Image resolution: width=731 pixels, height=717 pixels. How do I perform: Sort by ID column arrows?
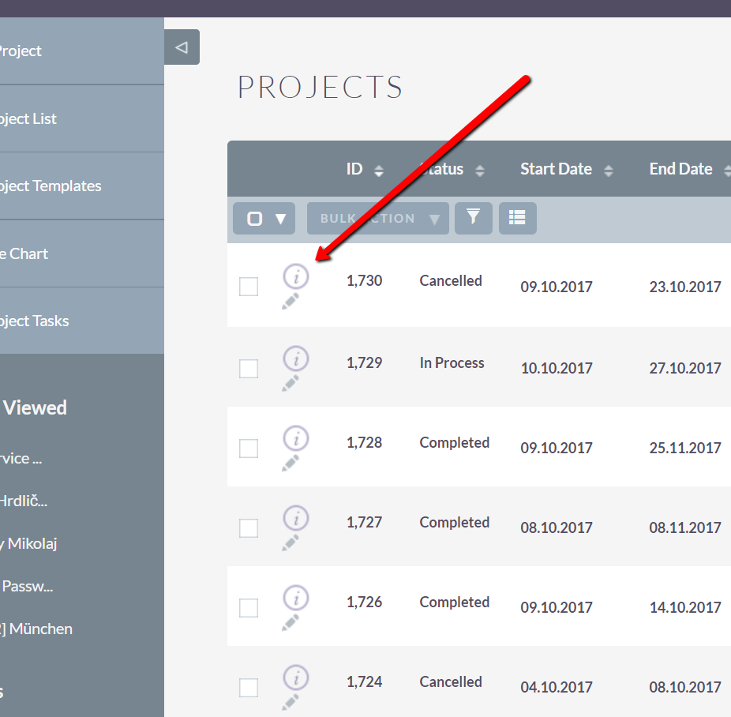tap(379, 171)
